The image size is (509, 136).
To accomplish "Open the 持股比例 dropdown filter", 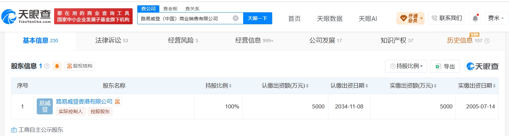I will click(406, 66).
